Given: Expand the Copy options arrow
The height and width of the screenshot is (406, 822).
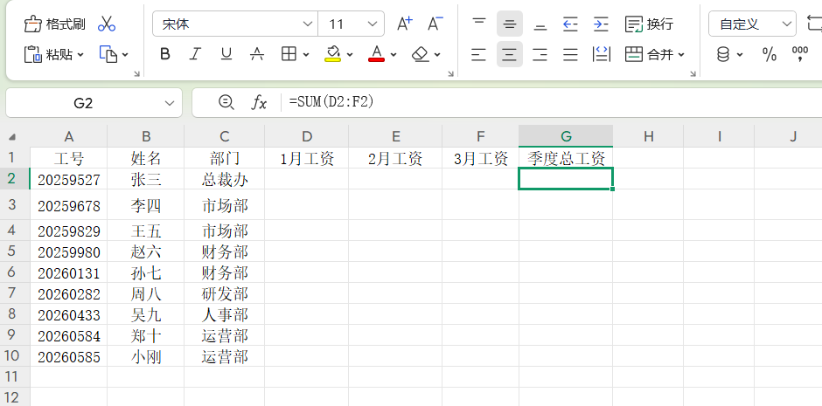Looking at the screenshot, I should (x=125, y=54).
